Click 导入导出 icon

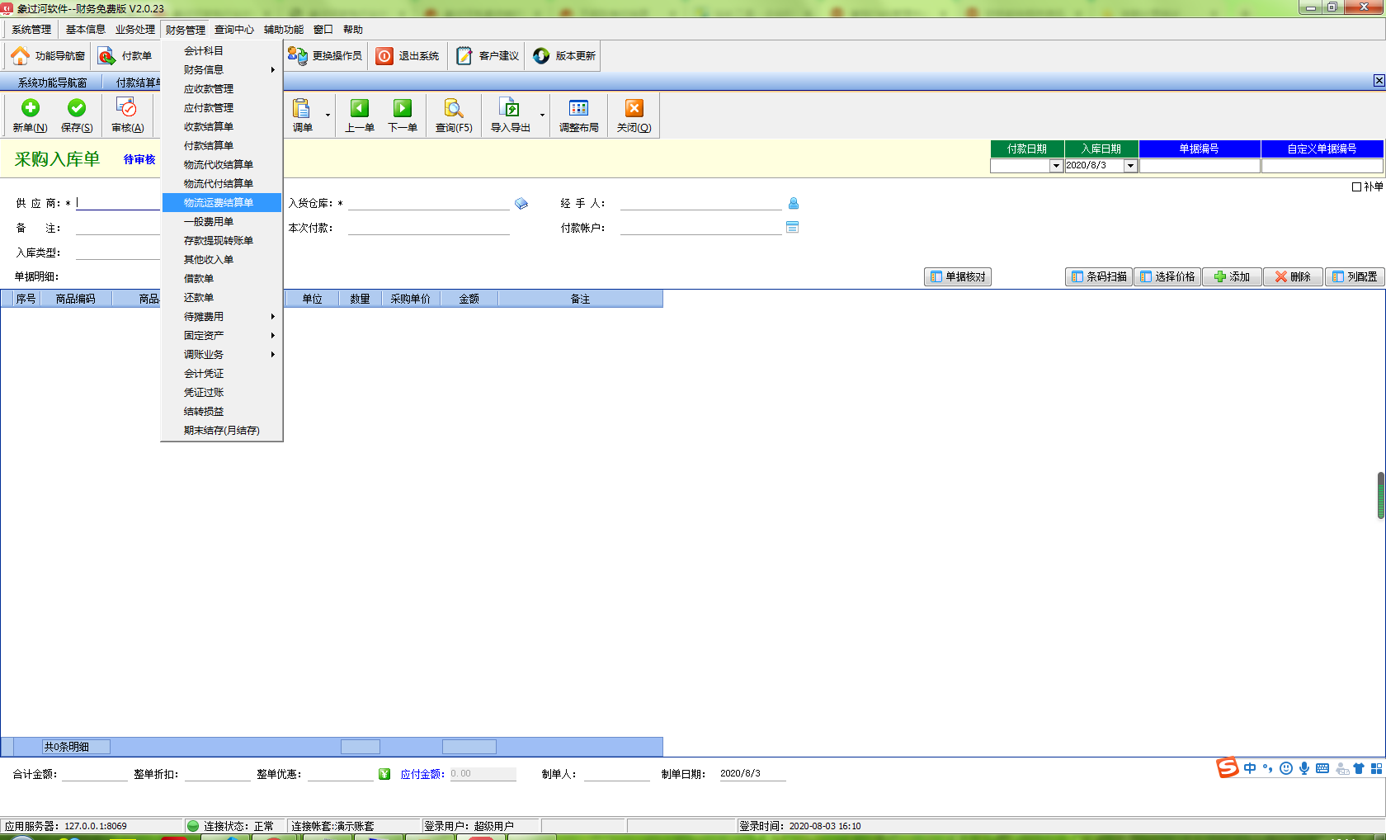(x=510, y=108)
